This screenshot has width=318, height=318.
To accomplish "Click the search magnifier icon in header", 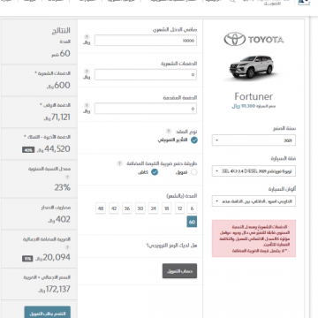I will click(232, 1).
